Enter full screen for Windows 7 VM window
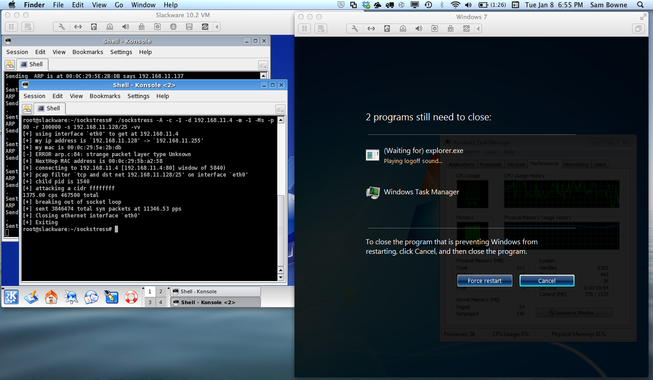 pyautogui.click(x=643, y=17)
